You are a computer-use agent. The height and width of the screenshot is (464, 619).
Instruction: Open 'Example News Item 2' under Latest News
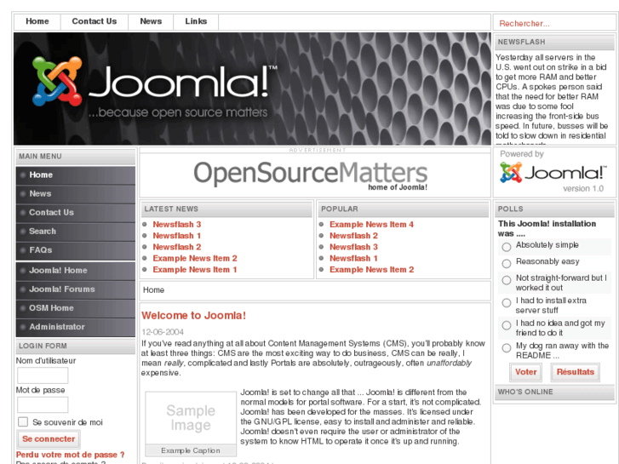(195, 258)
